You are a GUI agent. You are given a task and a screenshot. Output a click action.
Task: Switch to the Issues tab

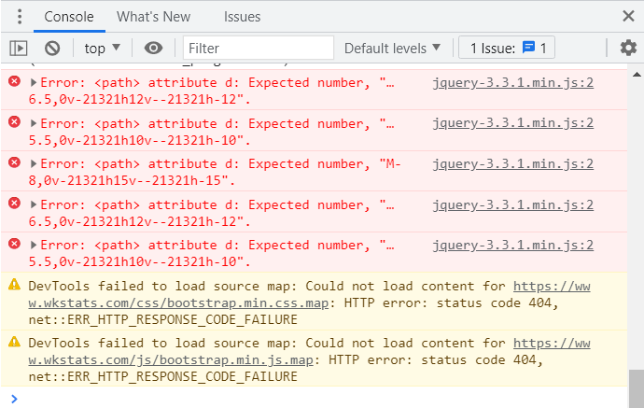[x=242, y=17]
